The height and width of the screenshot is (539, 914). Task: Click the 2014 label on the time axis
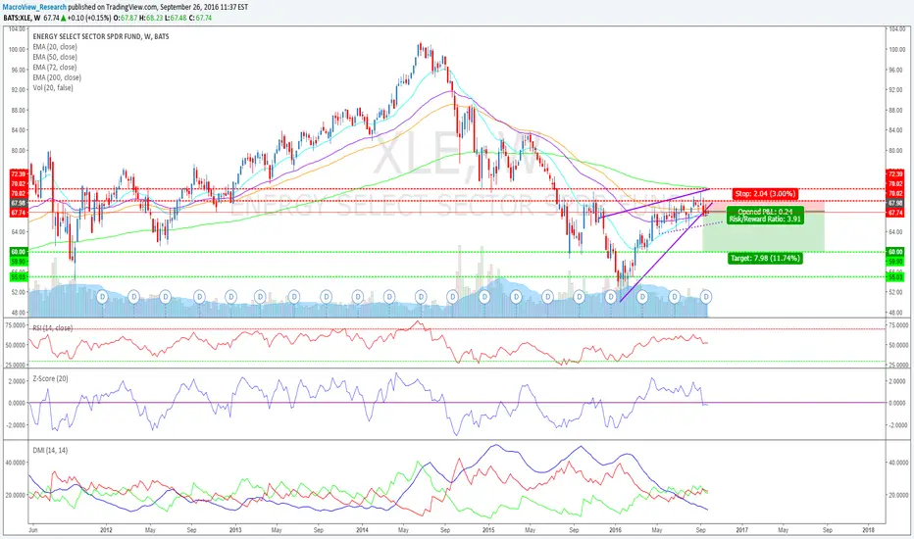click(x=362, y=530)
